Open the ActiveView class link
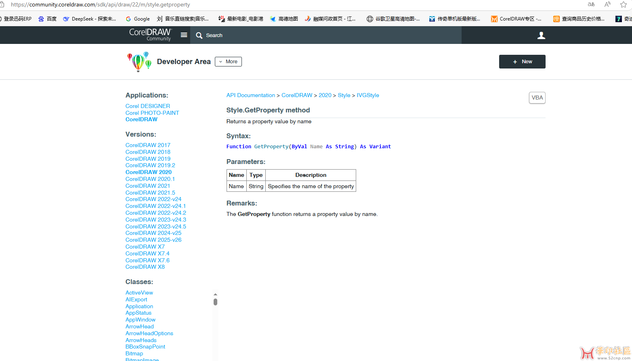The width and height of the screenshot is (632, 361). pyautogui.click(x=139, y=293)
